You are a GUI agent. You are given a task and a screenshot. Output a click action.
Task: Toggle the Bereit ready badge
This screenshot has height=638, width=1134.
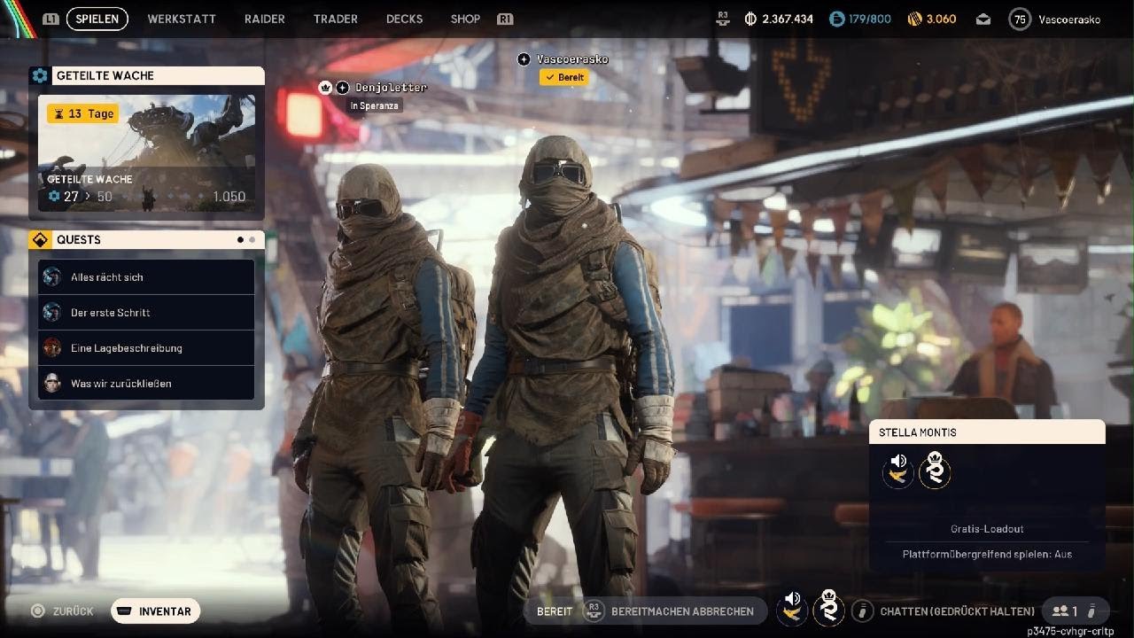click(x=564, y=78)
